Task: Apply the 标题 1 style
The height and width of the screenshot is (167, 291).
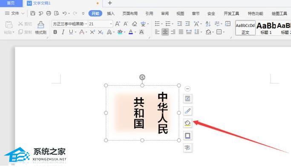Action: click(x=266, y=28)
